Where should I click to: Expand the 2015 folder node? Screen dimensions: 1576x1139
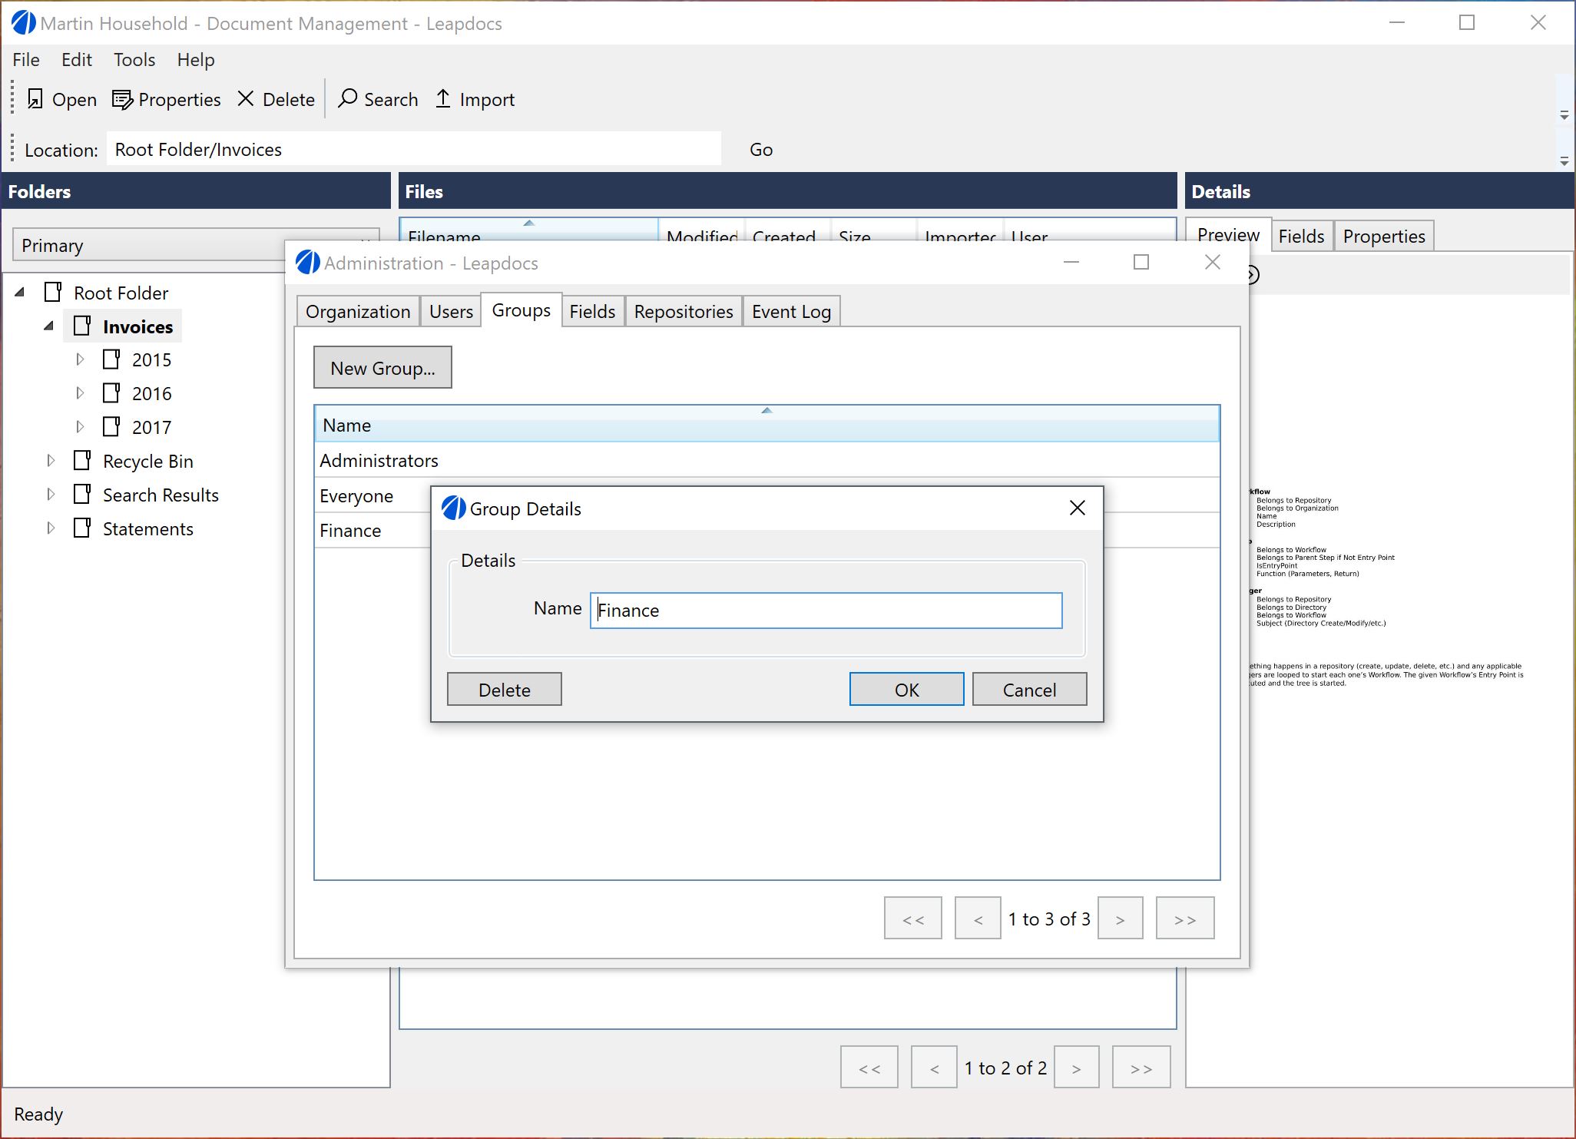[80, 359]
